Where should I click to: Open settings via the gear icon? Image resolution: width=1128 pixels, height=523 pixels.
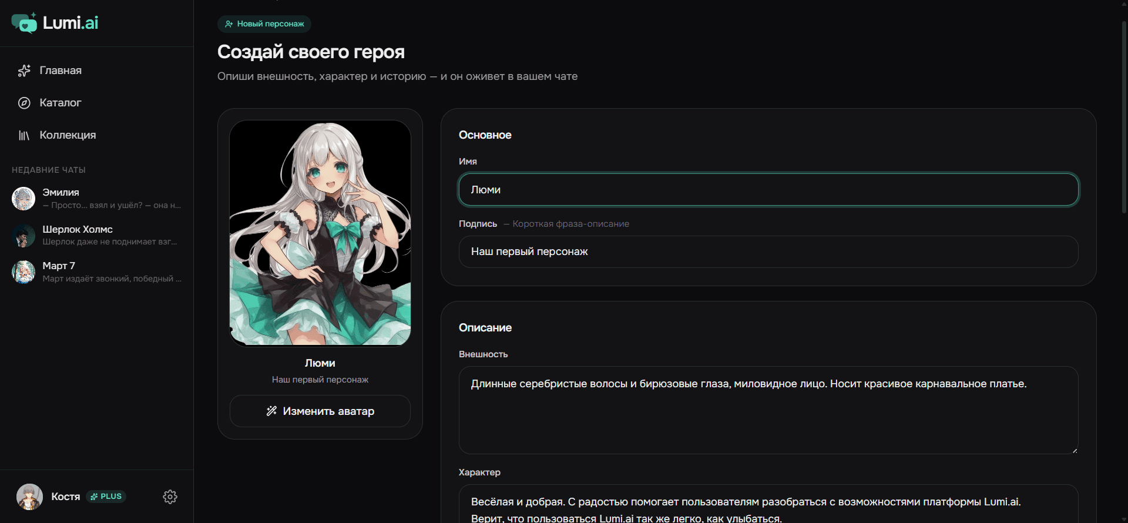tap(170, 497)
